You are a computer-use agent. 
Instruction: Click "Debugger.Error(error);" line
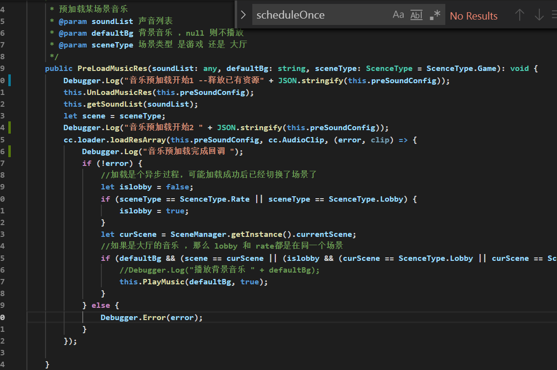coord(152,318)
